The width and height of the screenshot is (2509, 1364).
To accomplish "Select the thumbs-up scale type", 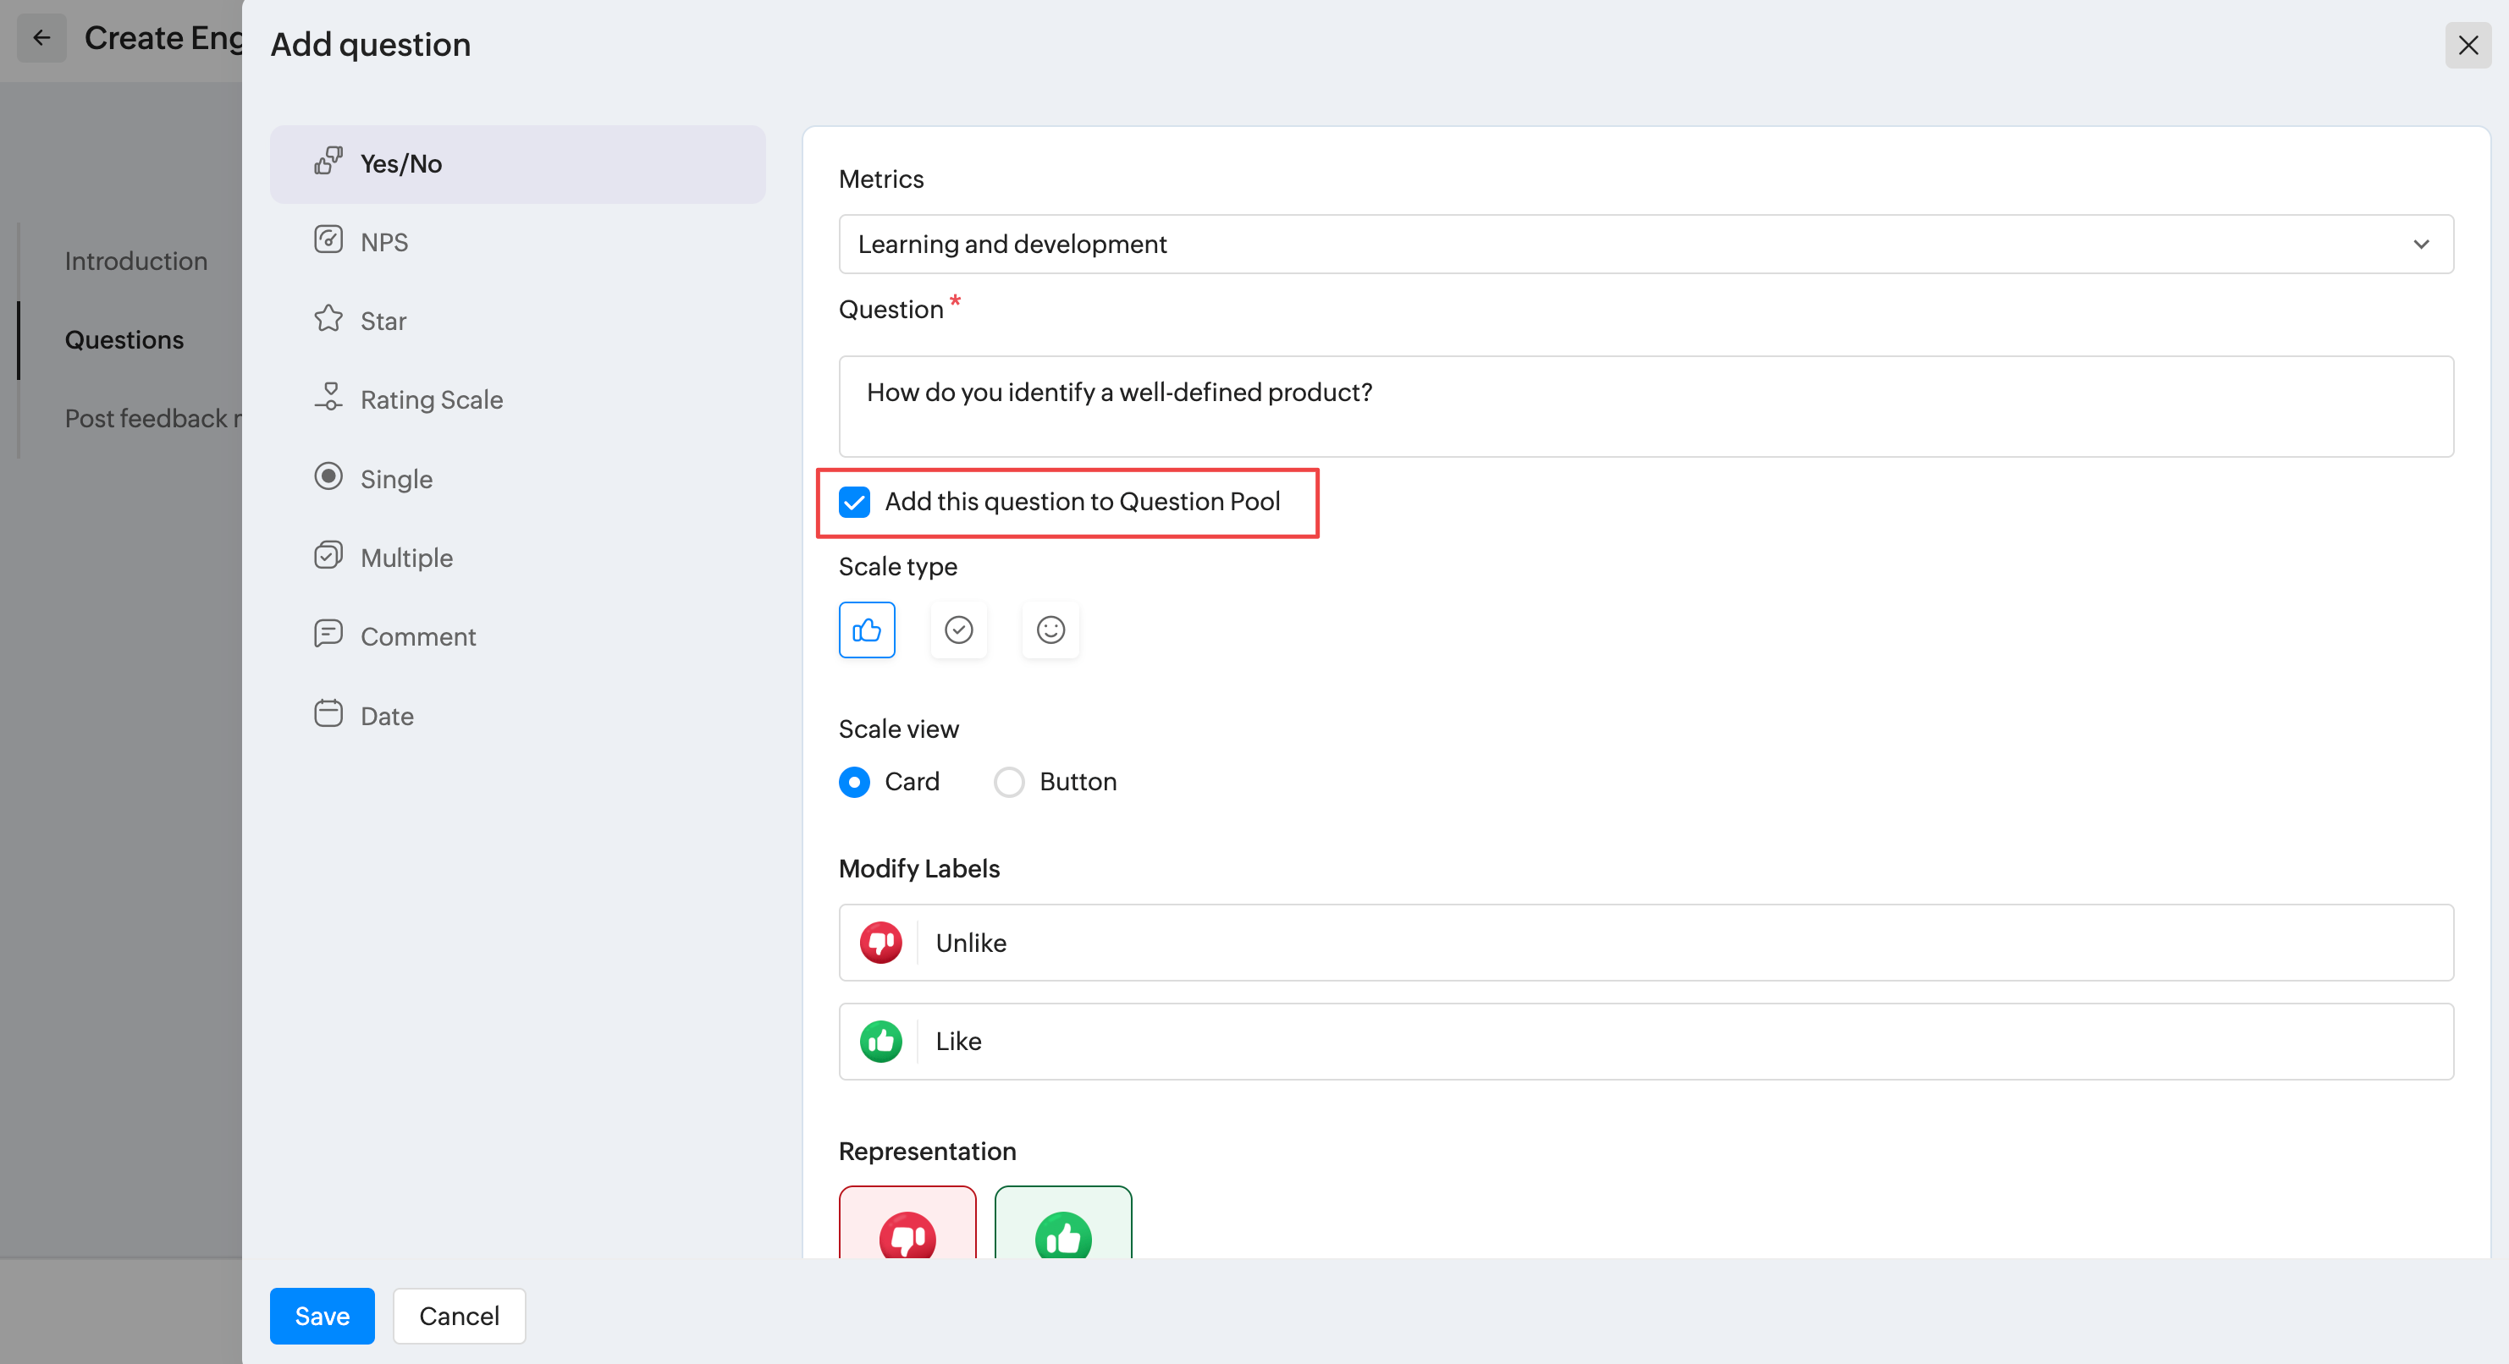I will pos(867,630).
